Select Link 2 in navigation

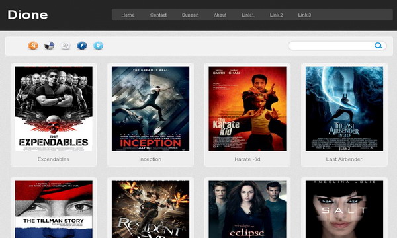[276, 15]
